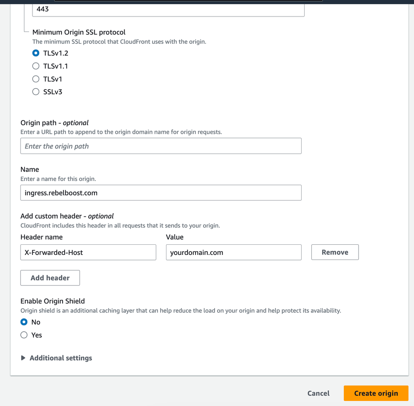The image size is (414, 406).
Task: Pick the SSLv3 protocol option
Action: (x=36, y=92)
